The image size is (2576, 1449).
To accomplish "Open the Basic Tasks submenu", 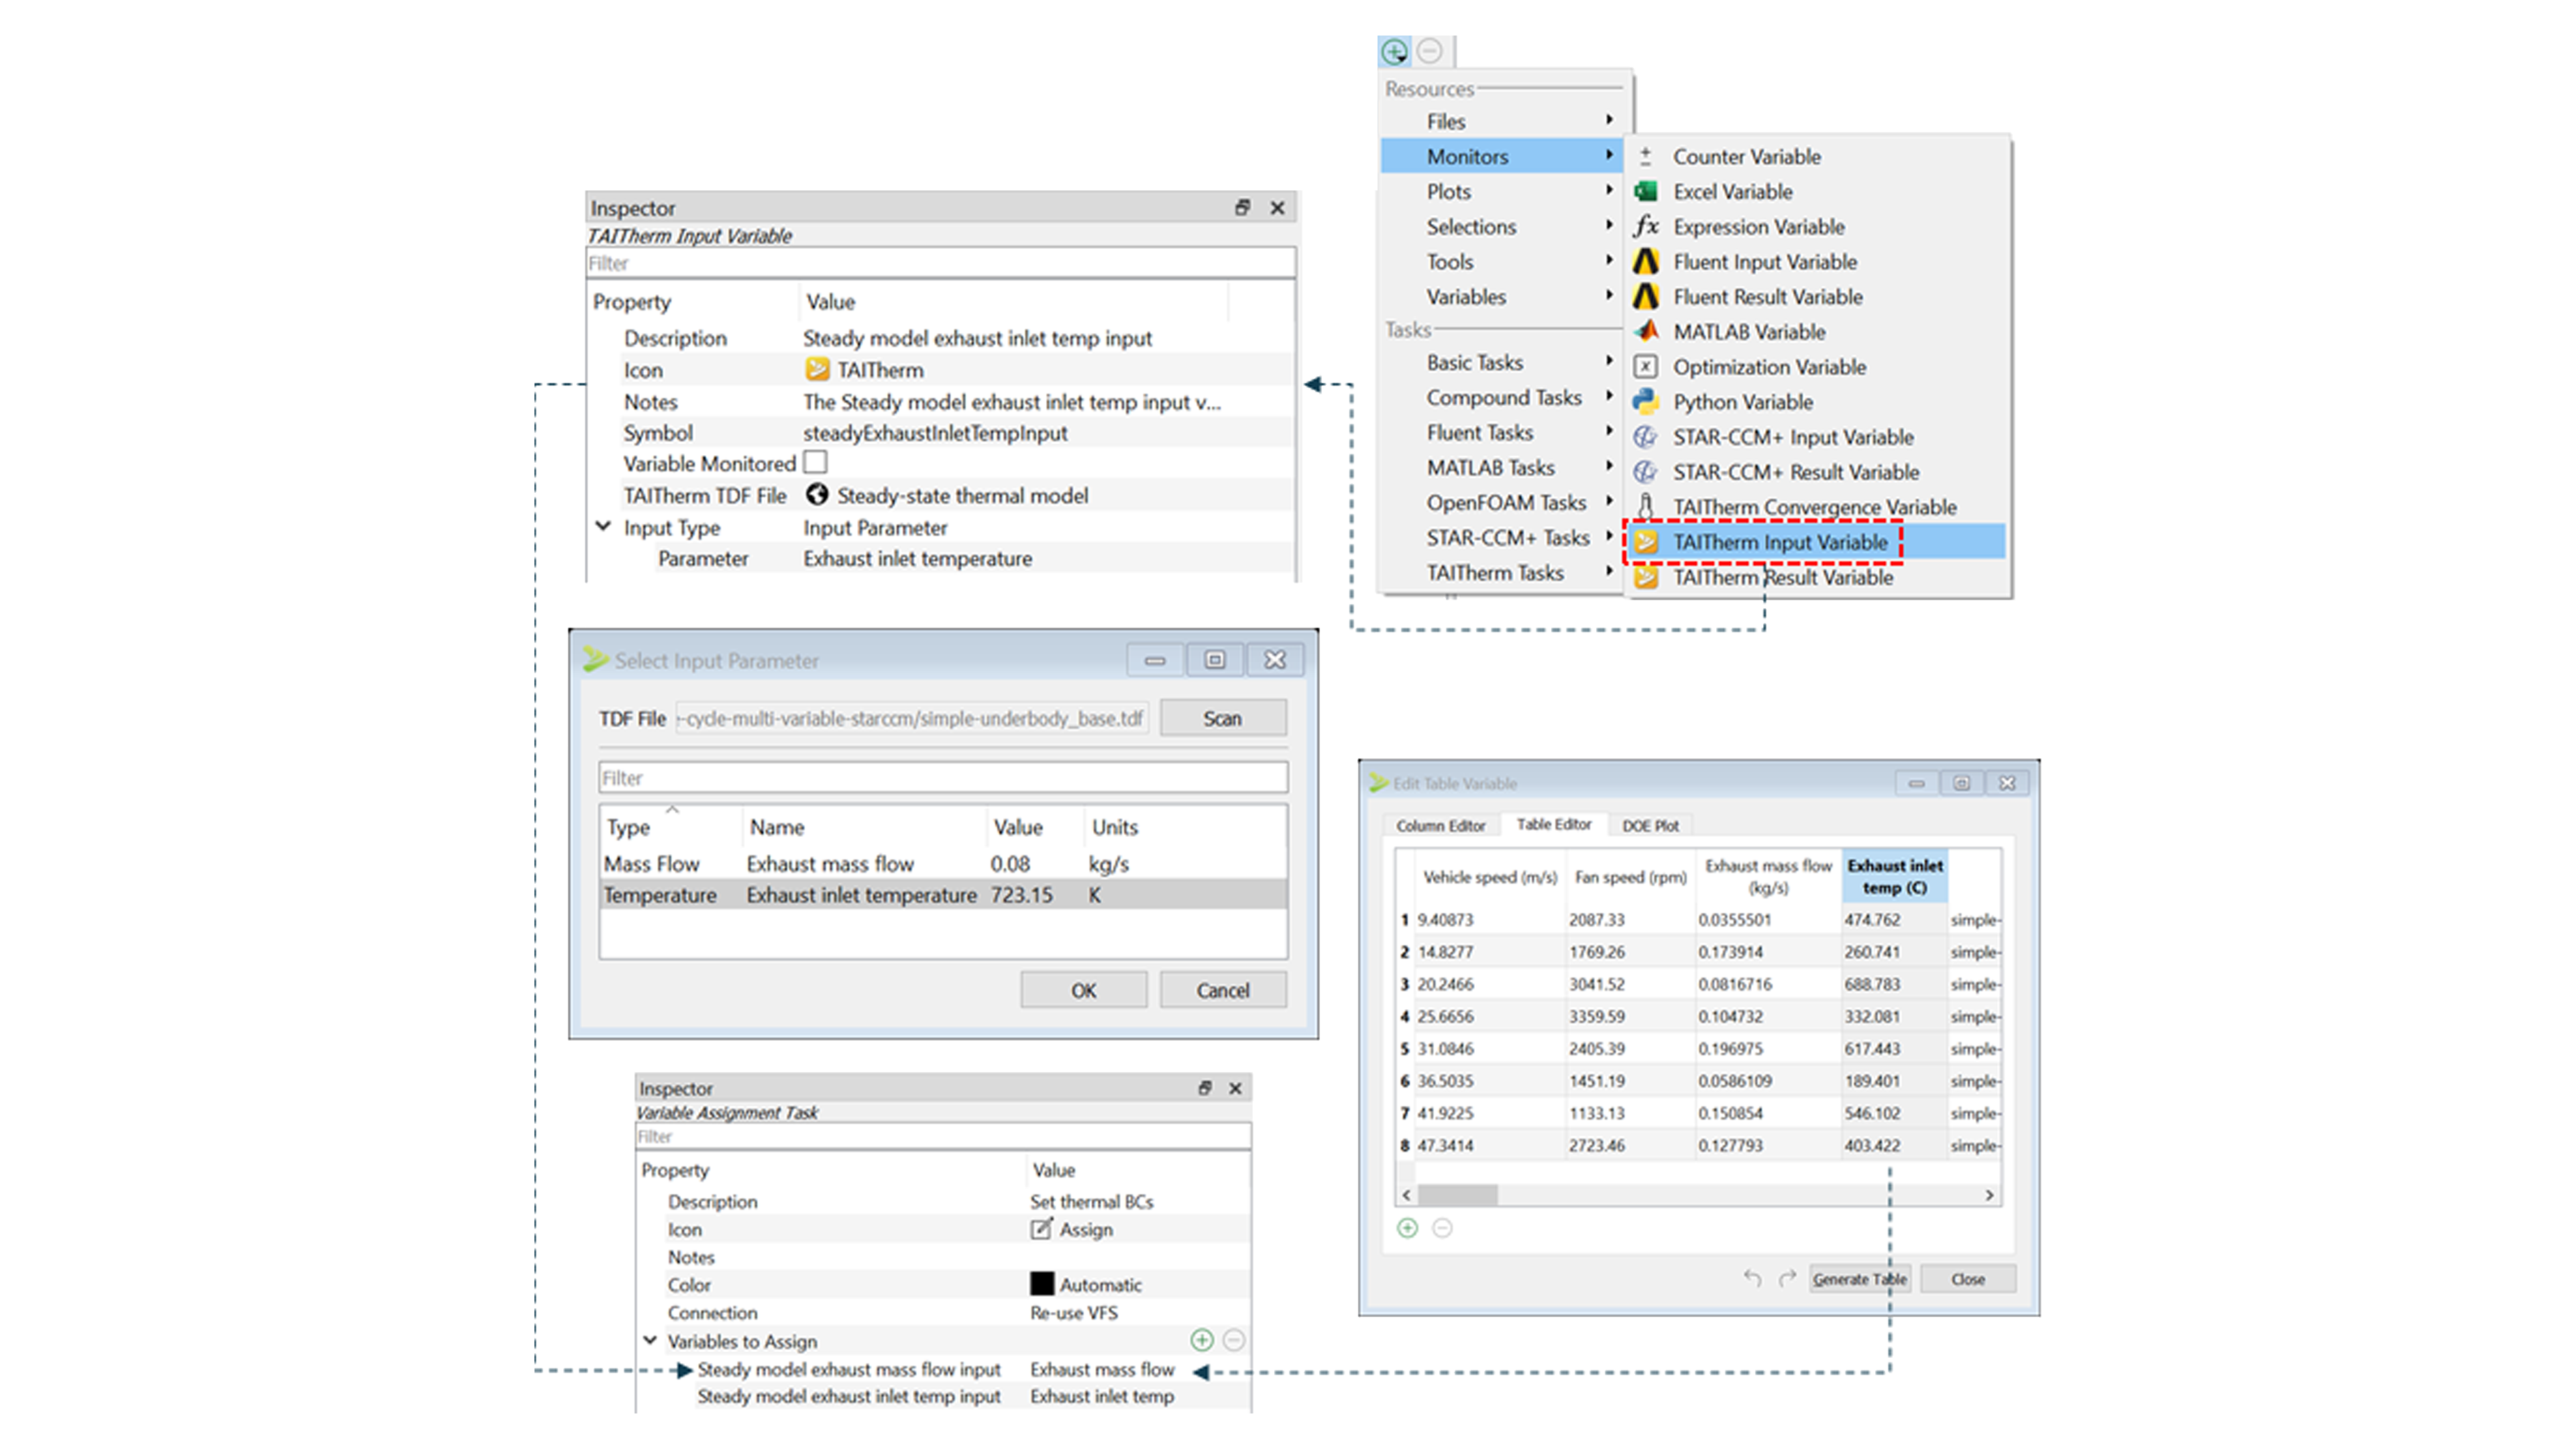I will pos(1502,362).
